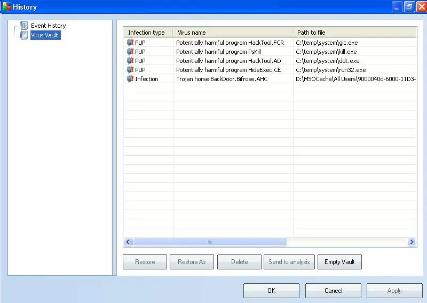Viewport: 427px width, 303px height.
Task: Select Event History in the tree
Action: [x=48, y=26]
